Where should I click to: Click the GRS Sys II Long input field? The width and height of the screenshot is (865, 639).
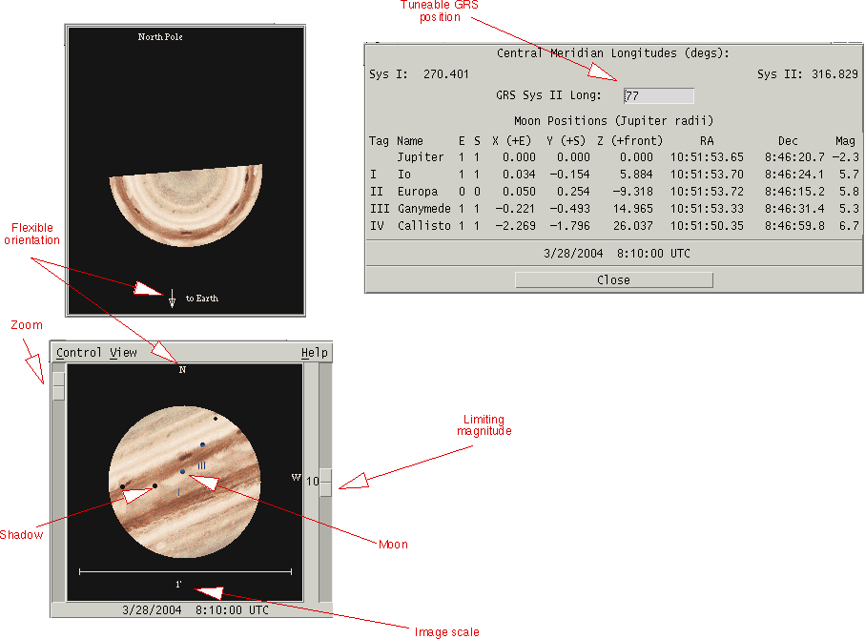tap(658, 95)
